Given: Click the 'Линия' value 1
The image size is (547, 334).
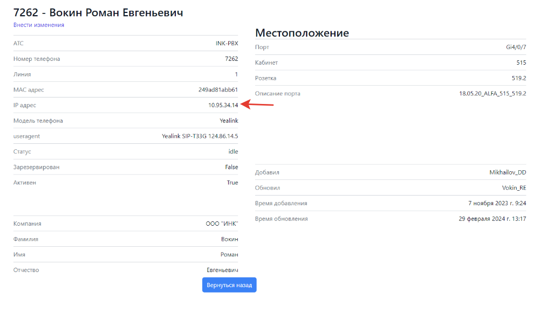Looking at the screenshot, I should click(236, 74).
